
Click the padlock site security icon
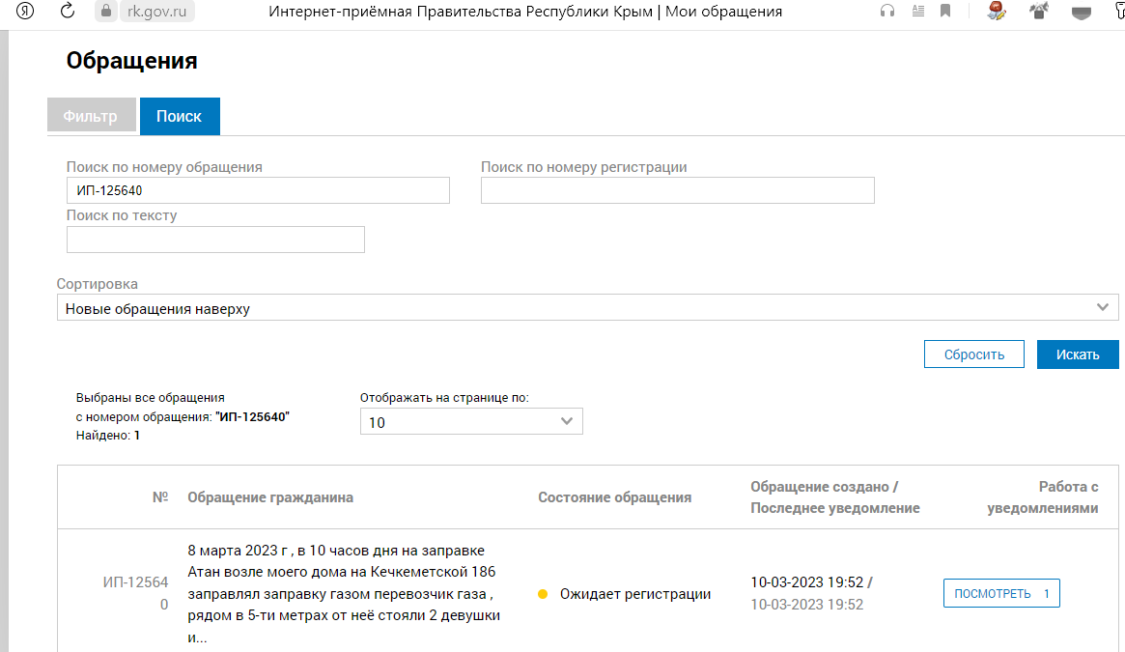105,12
